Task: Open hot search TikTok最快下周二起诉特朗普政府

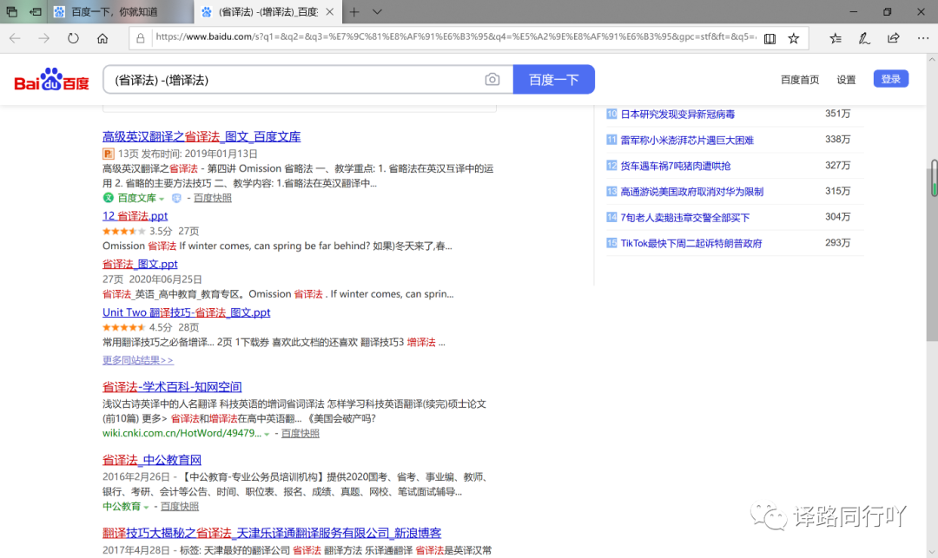Action: (691, 243)
